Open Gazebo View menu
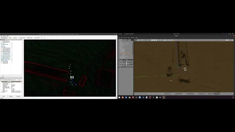Viewport: 235px width, 132px height. click(129, 38)
